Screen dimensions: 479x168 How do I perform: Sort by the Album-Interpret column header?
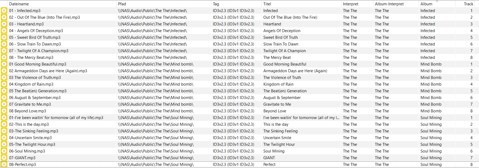(389, 4)
